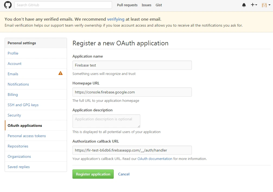Click the Application name field
The height and width of the screenshot is (192, 273).
[x=132, y=65]
